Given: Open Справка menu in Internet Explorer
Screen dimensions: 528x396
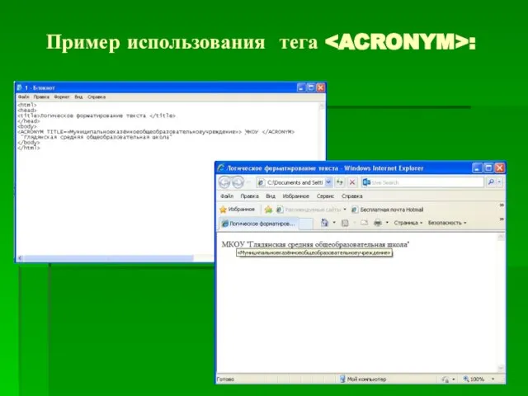Looking at the screenshot, I should [x=352, y=196].
